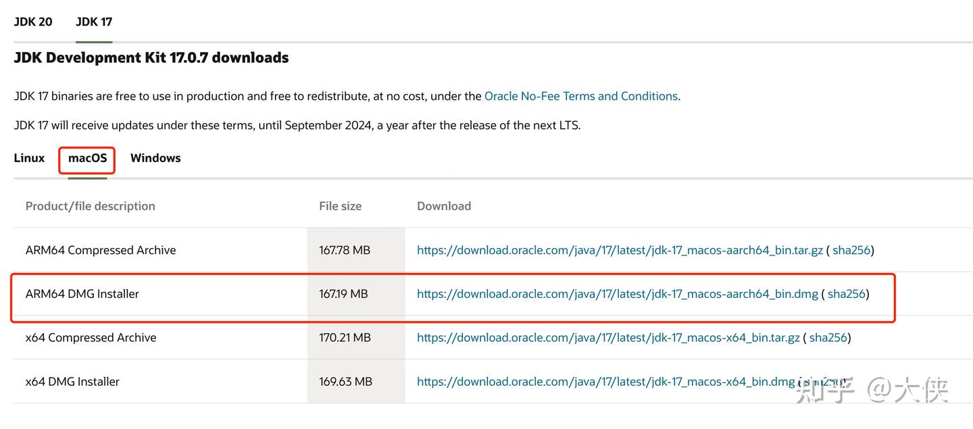This screenshot has height=429, width=973.
Task: Click the JDK Development Kit 17.0.7 downloads heading
Action: click(x=151, y=58)
